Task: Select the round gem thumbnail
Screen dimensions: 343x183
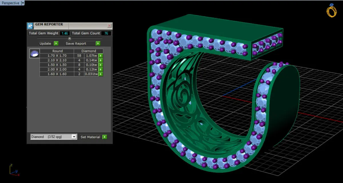Action: coord(34,53)
